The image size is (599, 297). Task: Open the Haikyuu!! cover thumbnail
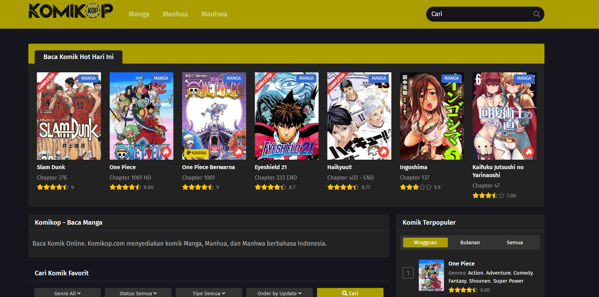coord(359,116)
